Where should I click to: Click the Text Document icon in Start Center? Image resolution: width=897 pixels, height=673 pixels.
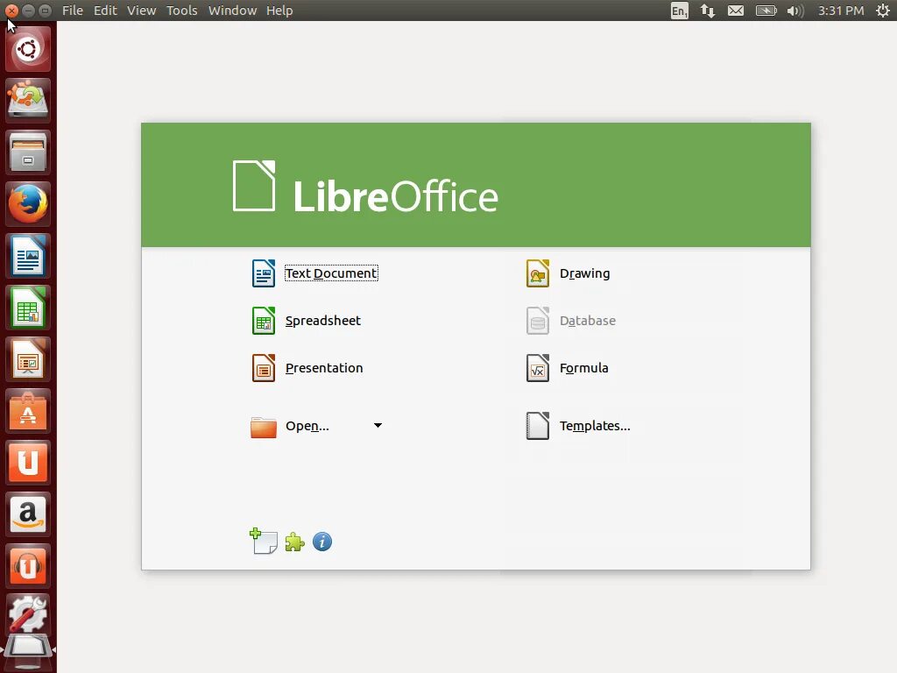[x=263, y=273]
